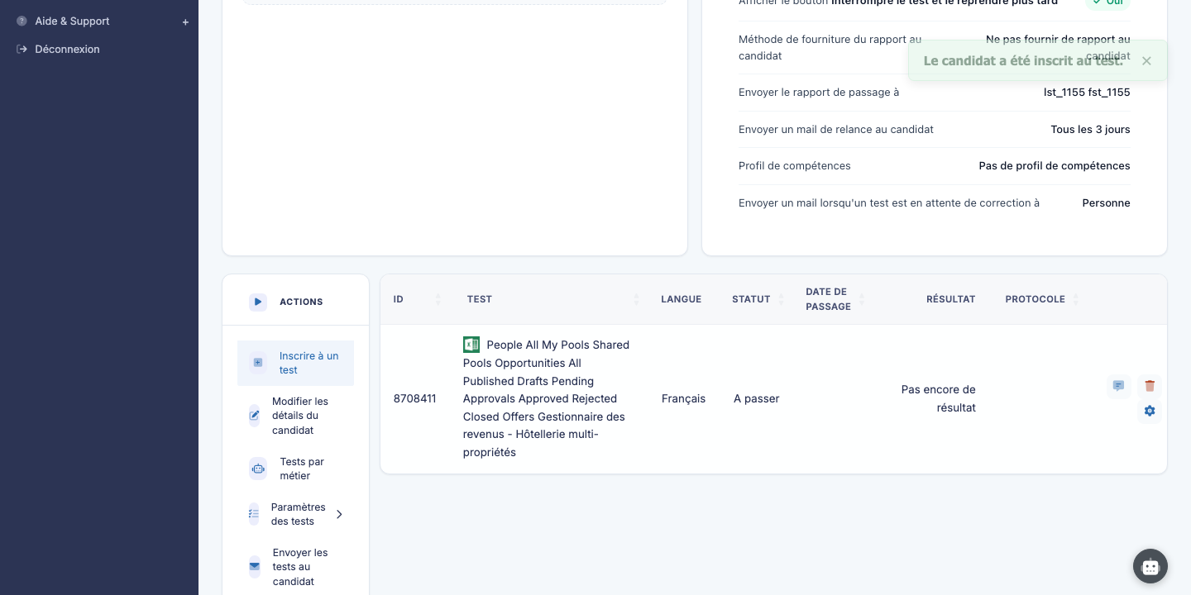Click the Inscrire à un test plus icon
Screen dimensions: 1191x595
click(x=258, y=363)
